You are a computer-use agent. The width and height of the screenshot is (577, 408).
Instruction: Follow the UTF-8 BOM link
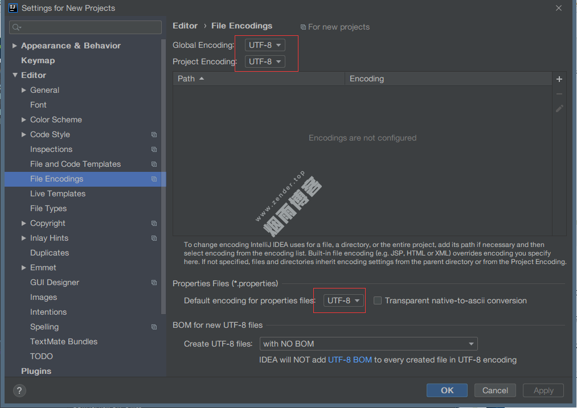point(350,360)
